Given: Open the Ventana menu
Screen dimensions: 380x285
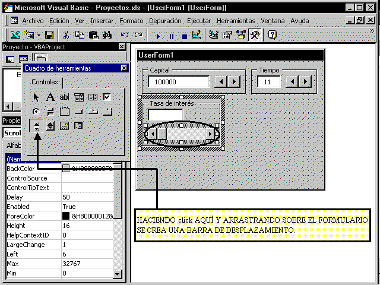Looking at the screenshot, I should (273, 21).
